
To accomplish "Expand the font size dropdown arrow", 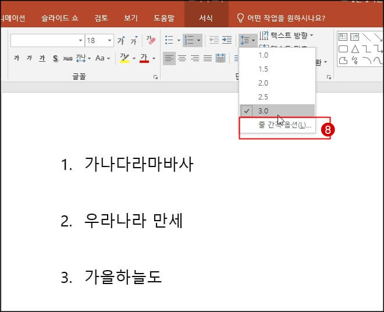I will point(109,40).
